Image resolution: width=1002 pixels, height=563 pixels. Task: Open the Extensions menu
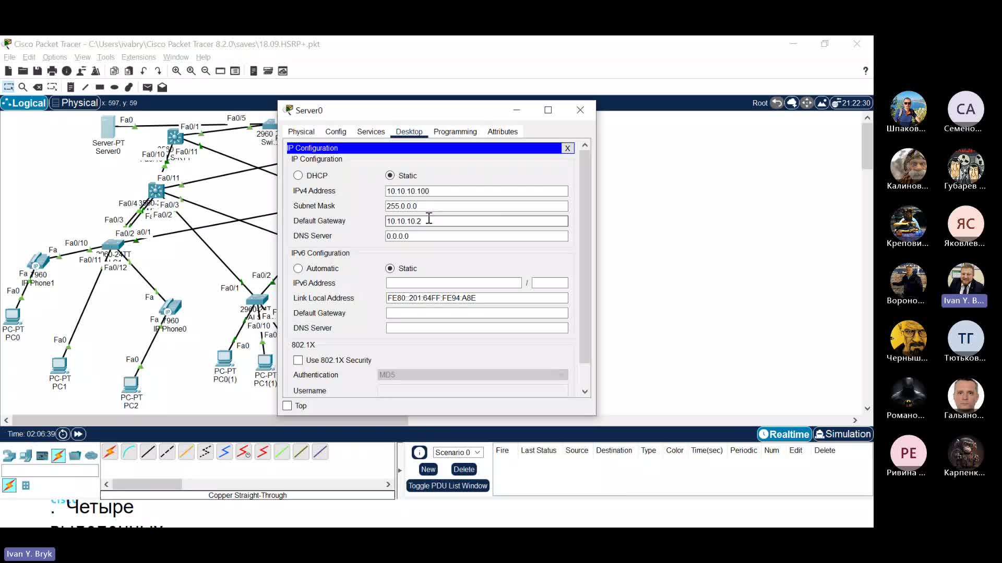pos(138,57)
